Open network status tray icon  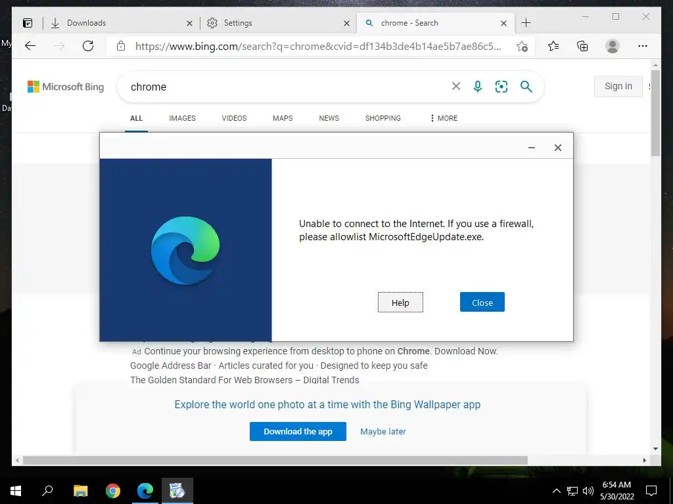572,491
